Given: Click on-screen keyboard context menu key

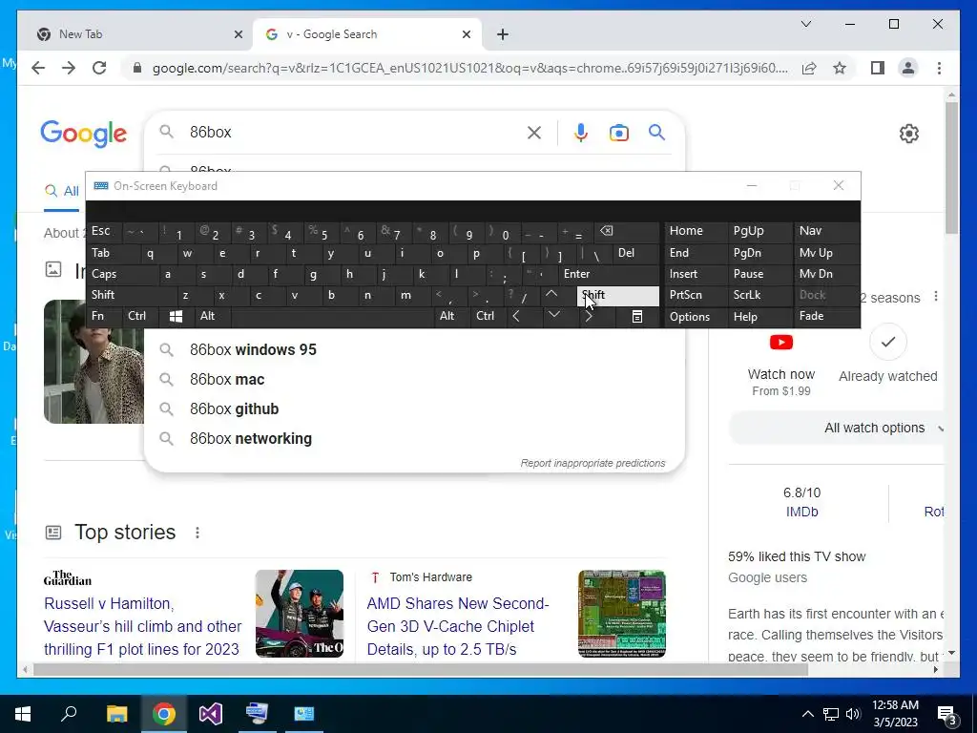Looking at the screenshot, I should [x=636, y=317].
